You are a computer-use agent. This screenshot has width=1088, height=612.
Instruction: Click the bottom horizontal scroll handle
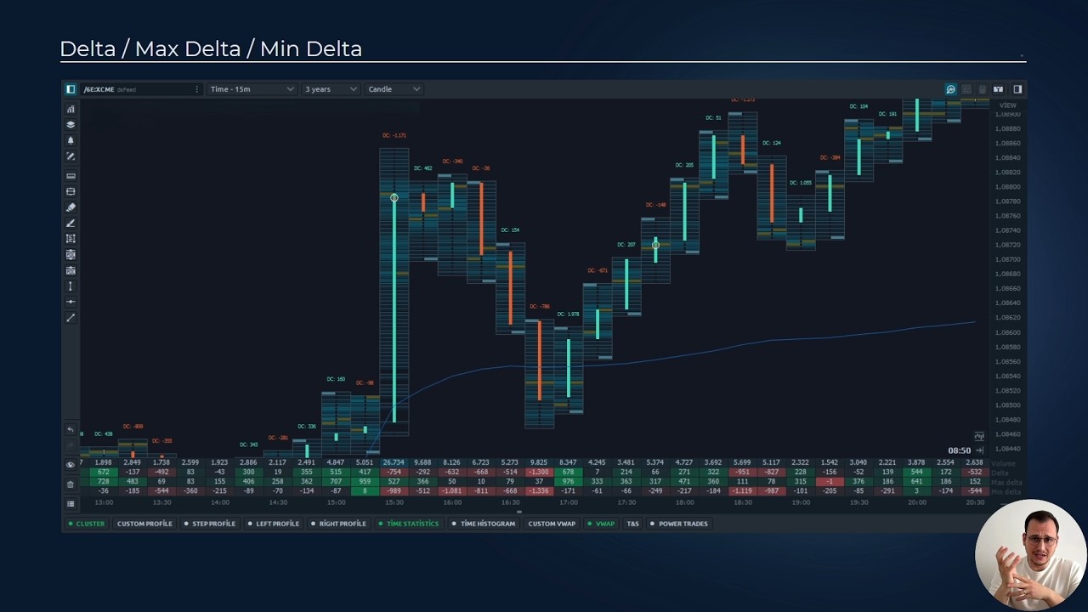point(519,513)
